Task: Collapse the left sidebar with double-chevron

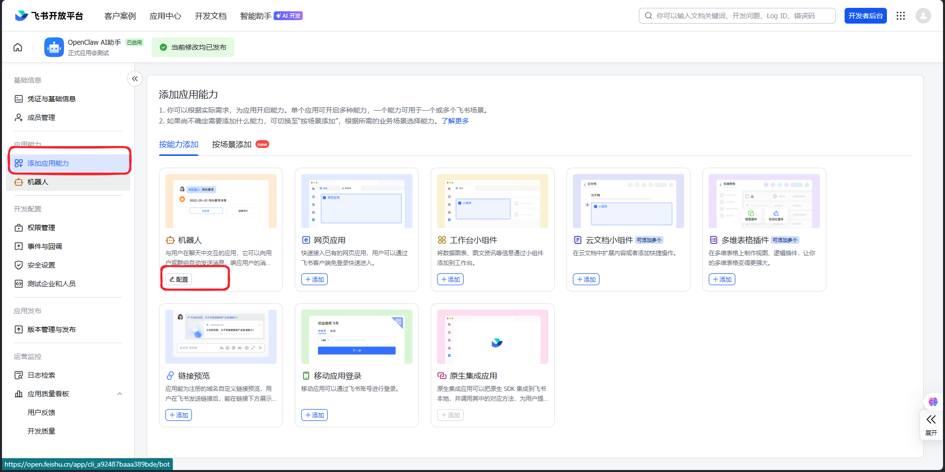Action: (135, 79)
